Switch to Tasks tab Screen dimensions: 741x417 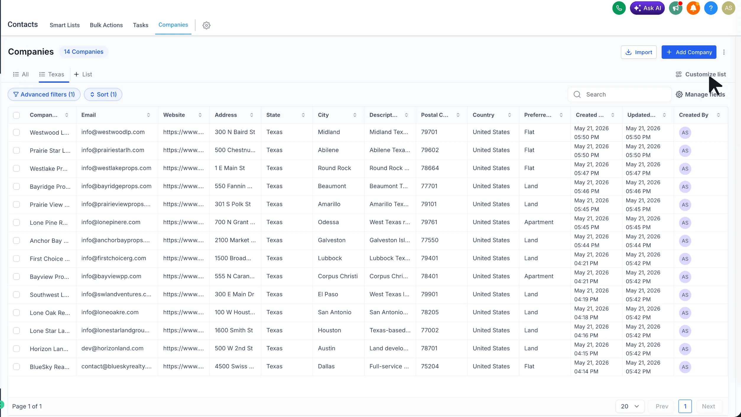pos(141,25)
